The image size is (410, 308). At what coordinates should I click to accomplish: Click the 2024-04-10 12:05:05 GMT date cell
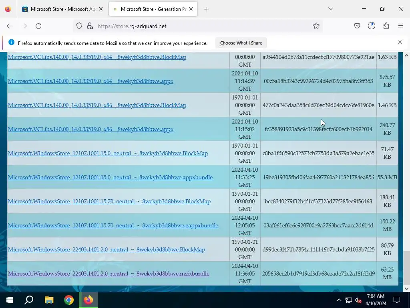[245, 225]
